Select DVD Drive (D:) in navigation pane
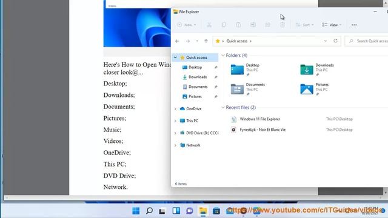 point(202,133)
